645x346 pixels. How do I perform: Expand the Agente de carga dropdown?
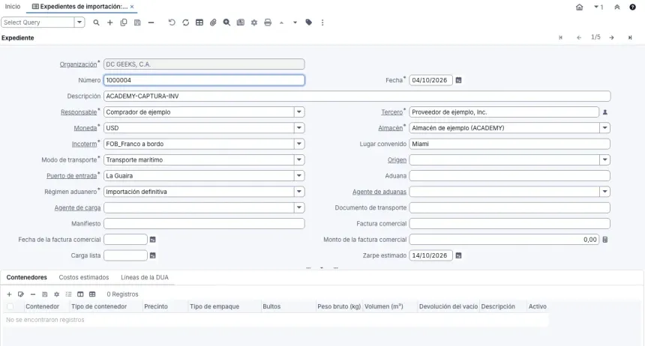pyautogui.click(x=299, y=208)
